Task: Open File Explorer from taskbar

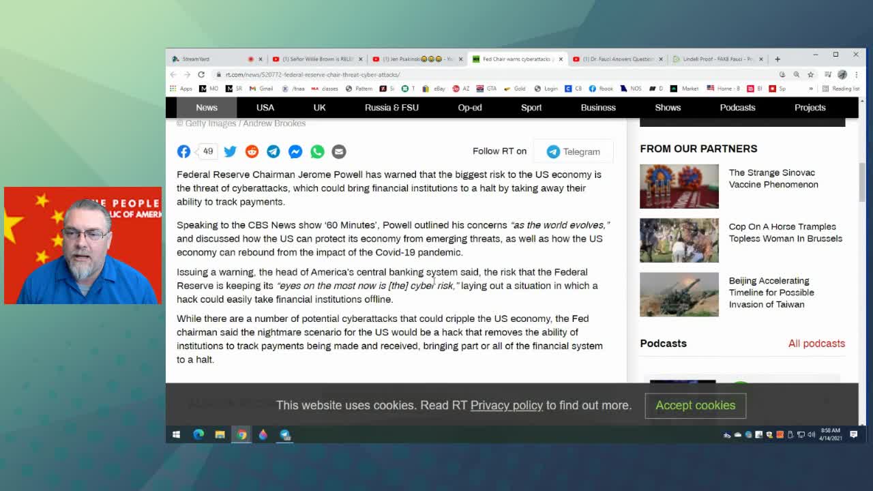Action: tap(220, 434)
